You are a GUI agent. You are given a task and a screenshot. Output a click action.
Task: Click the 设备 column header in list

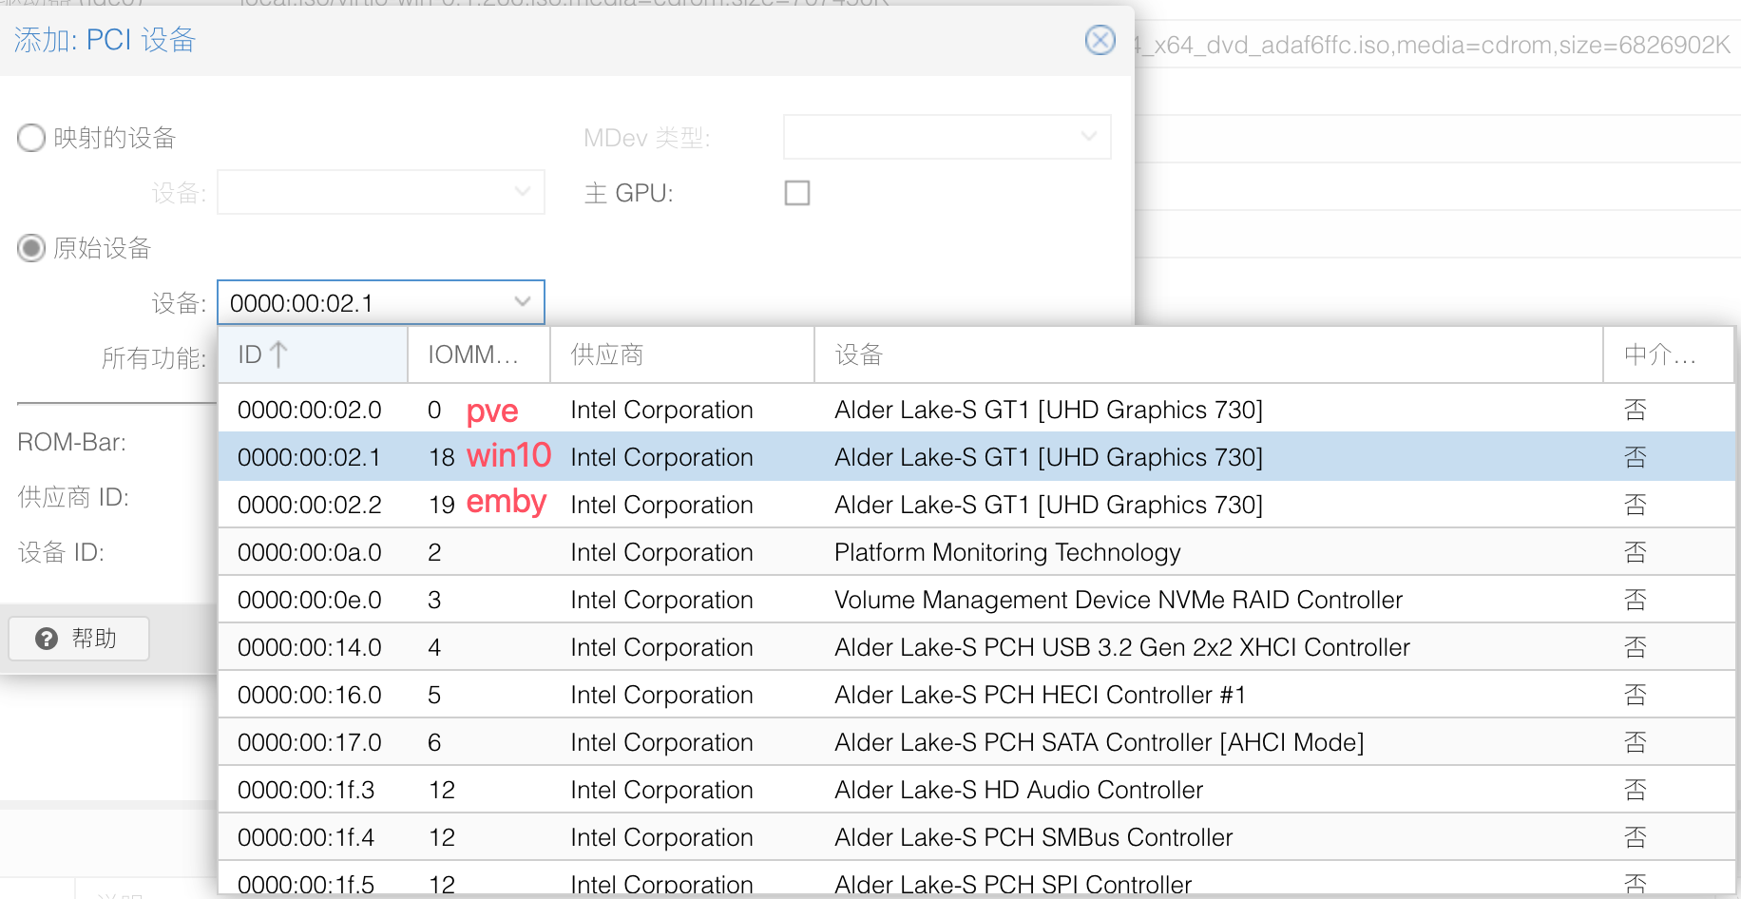coord(1207,354)
